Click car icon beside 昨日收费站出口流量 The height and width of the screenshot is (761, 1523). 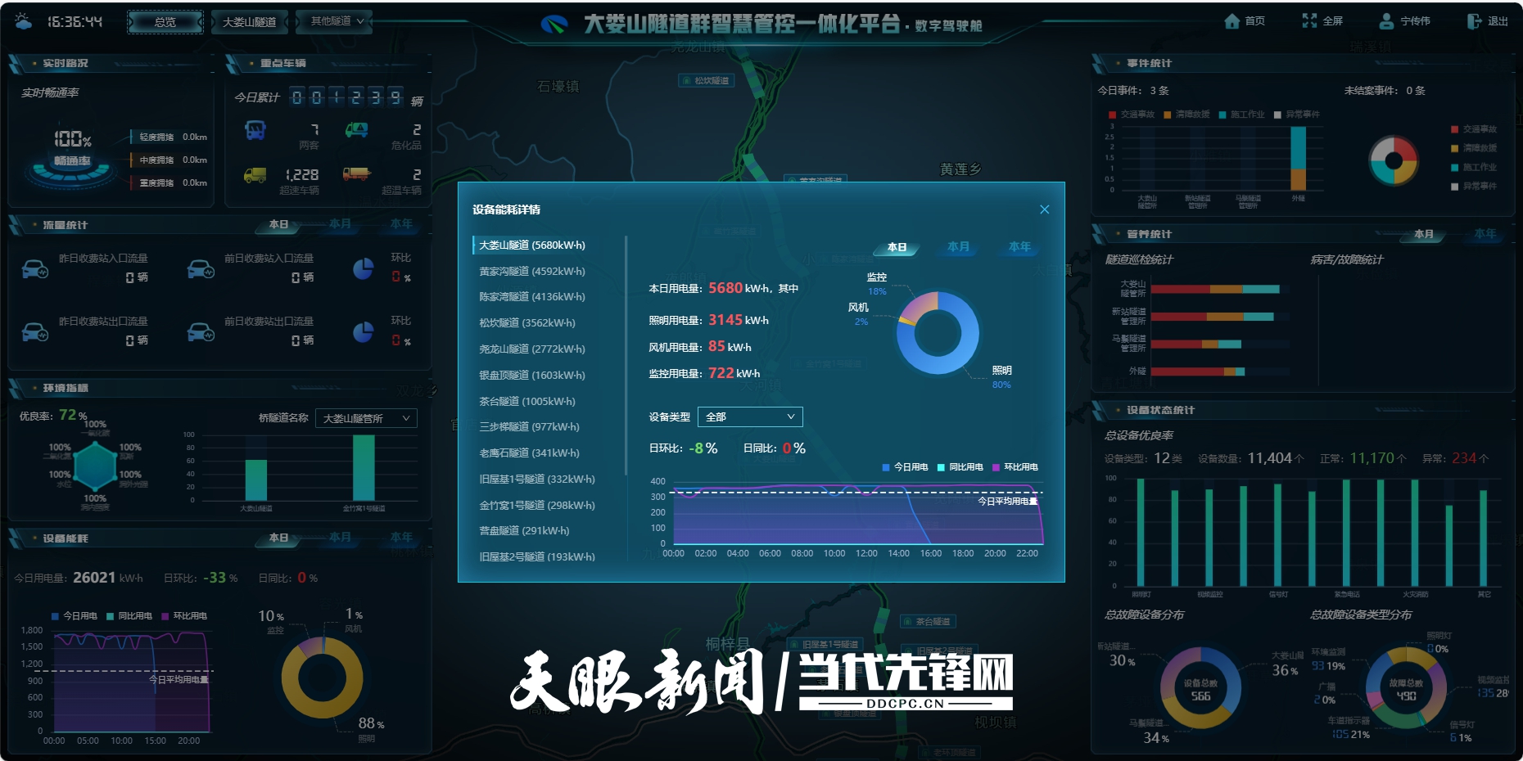click(x=35, y=331)
